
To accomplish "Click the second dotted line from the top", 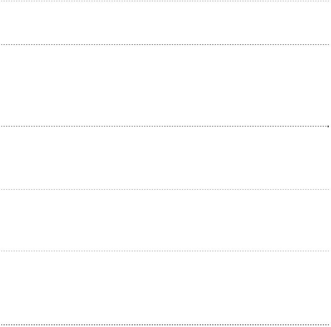I will [x=165, y=44].
